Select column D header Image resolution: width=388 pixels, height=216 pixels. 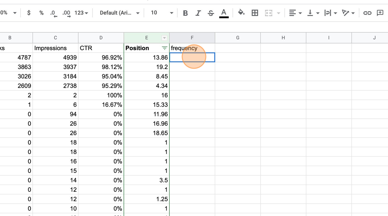(x=101, y=38)
